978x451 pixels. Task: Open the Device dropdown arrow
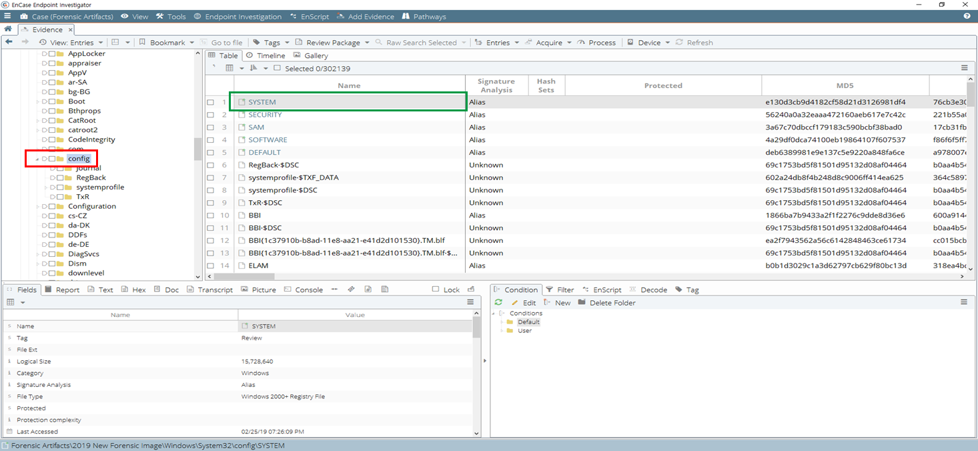pyautogui.click(x=666, y=43)
